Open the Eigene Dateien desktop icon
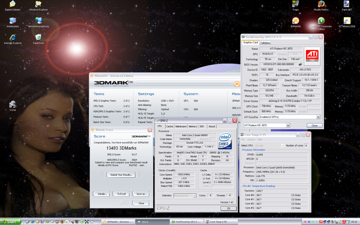Image resolution: width=360 pixels, height=225 pixels. pos(13,6)
